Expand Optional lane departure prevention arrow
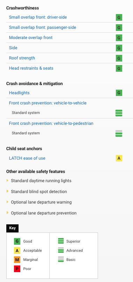 tap(7, 213)
